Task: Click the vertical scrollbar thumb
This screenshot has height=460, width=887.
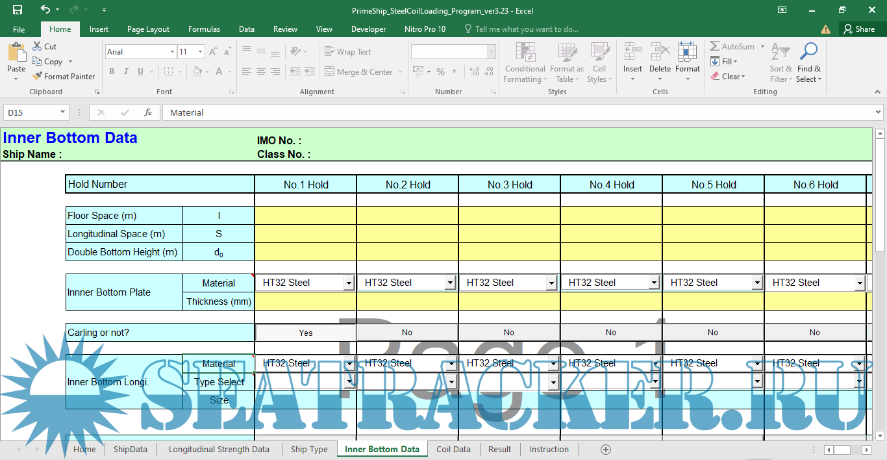Action: pyautogui.click(x=880, y=195)
